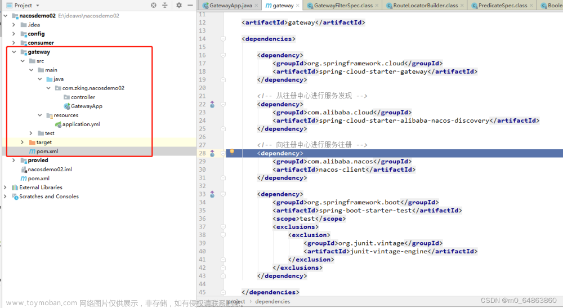The image size is (563, 308).
Task: Switch to GatewayApp.java tab
Action: (230, 6)
